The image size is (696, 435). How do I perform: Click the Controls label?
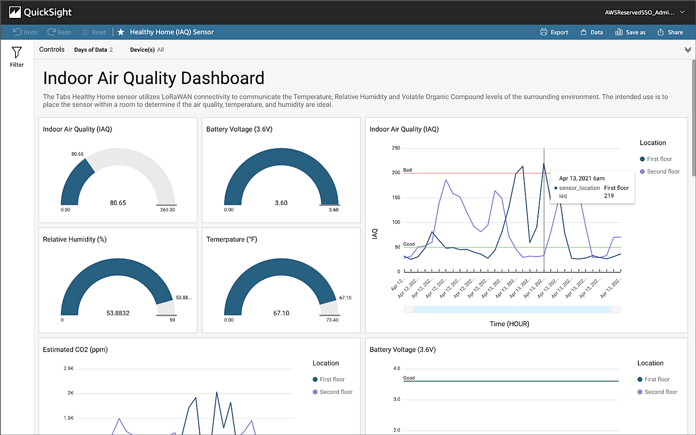tap(52, 49)
